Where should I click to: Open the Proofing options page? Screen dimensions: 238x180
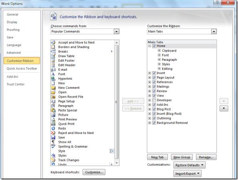pyautogui.click(x=13, y=30)
